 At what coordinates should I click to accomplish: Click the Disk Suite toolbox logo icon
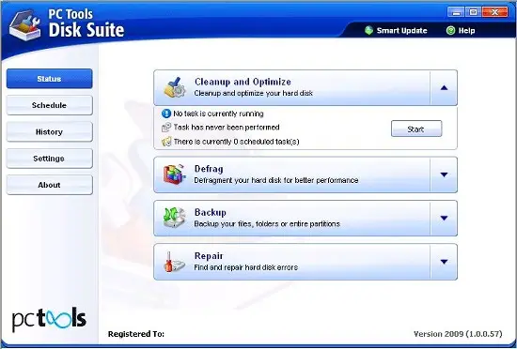(25, 25)
